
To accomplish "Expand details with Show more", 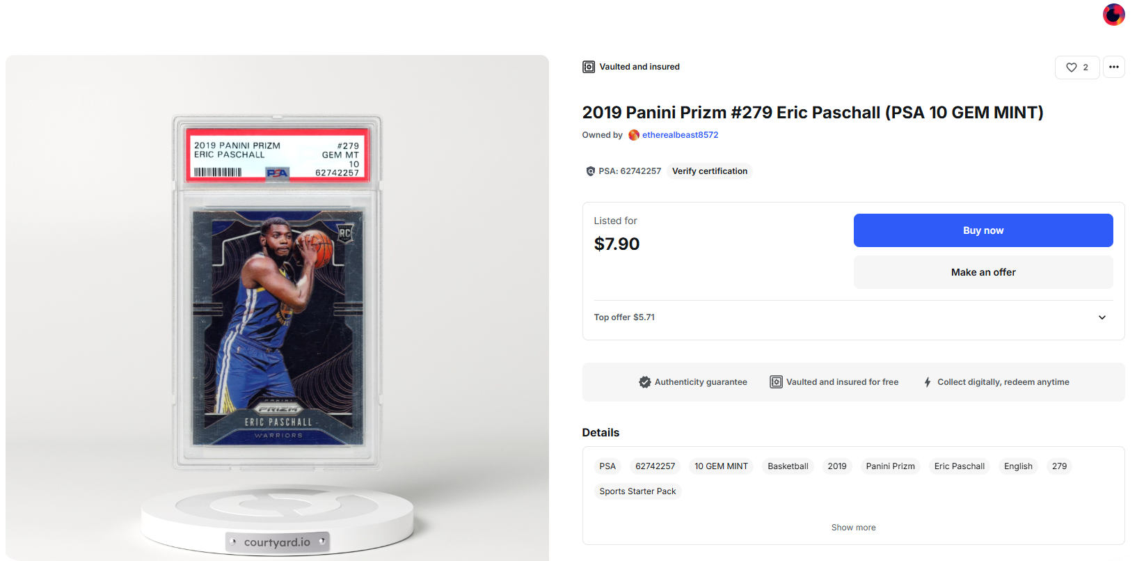I will [853, 528].
